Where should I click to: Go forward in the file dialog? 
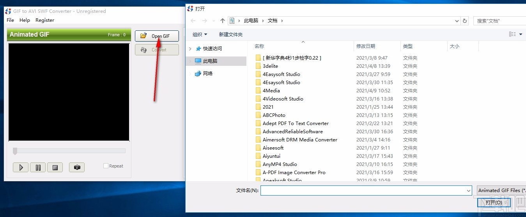[x=204, y=21]
